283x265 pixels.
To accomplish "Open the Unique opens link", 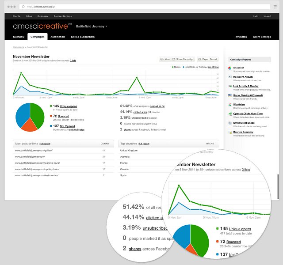I will 69,106.
